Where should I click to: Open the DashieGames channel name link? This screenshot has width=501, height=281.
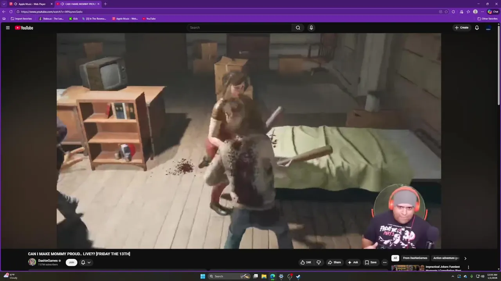pos(48,261)
